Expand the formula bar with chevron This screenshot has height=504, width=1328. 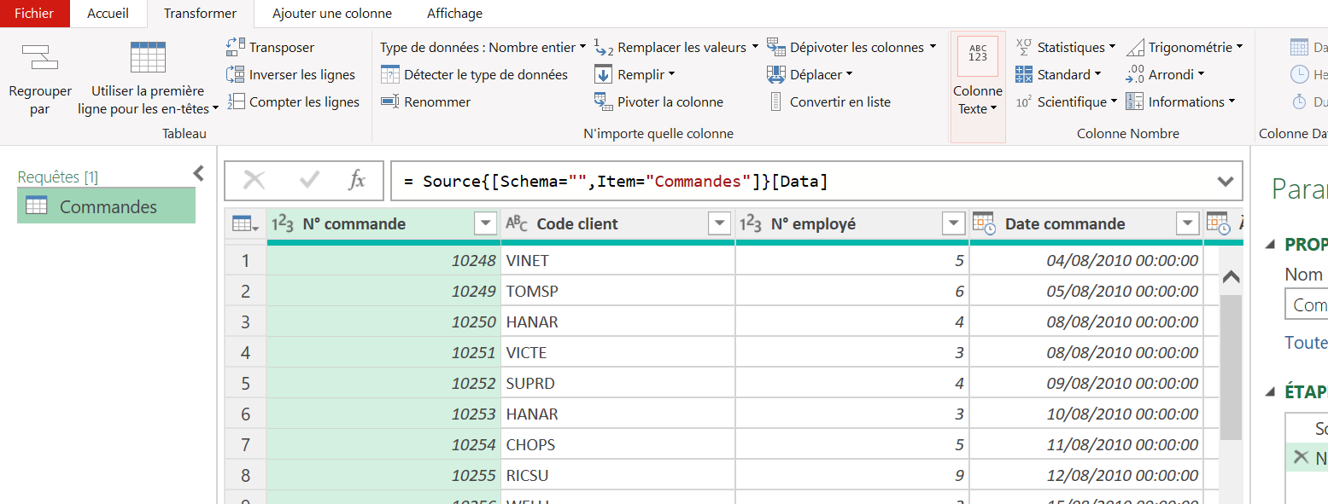1226,181
